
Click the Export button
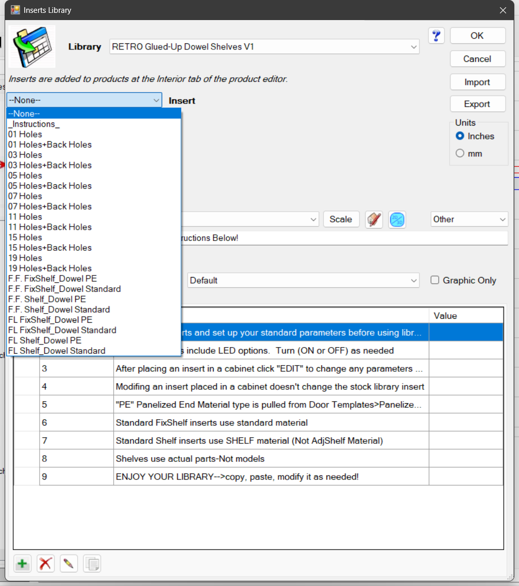477,104
